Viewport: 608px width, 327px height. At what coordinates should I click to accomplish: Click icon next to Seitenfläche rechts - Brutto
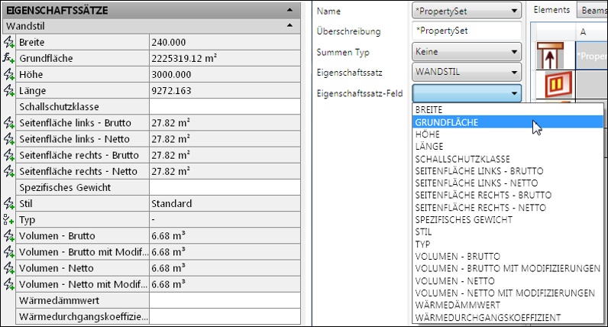click(8, 155)
